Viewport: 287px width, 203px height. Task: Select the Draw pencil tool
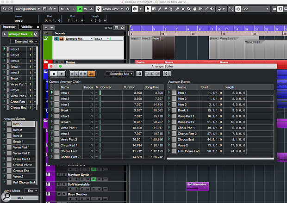[x=160, y=9]
